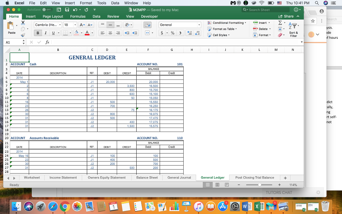Decrease indent in the ribbon

pos(127,33)
